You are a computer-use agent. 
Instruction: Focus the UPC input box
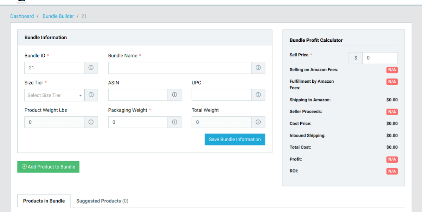222,95
